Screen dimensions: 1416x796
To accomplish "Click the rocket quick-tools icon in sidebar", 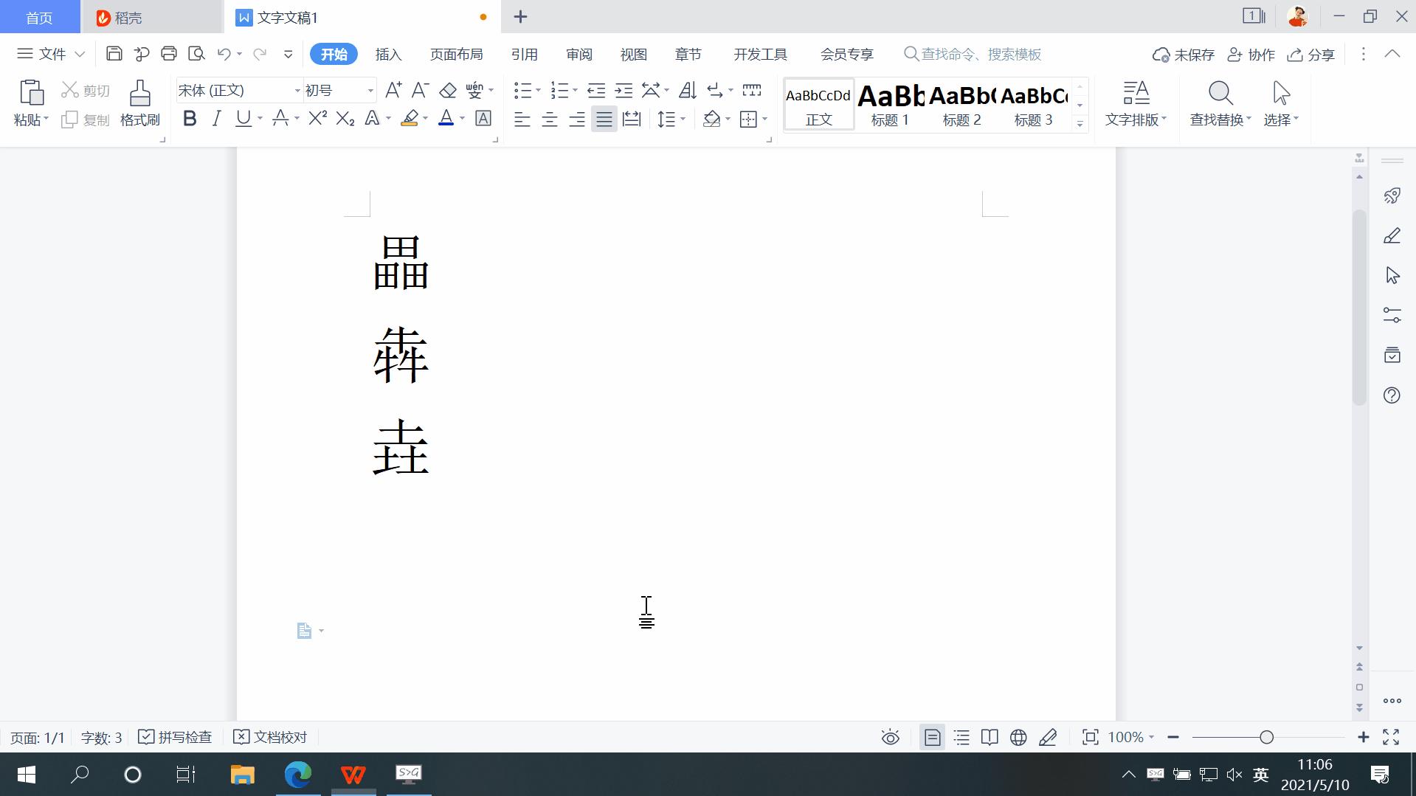I will [1392, 195].
